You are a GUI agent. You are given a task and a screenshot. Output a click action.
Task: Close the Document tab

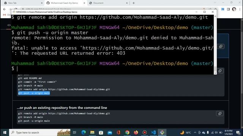(126, 3)
